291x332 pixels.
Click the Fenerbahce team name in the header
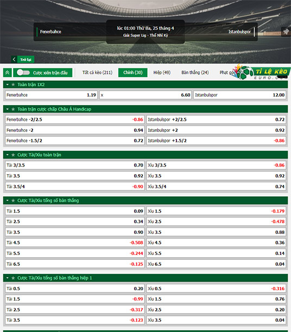(50, 32)
